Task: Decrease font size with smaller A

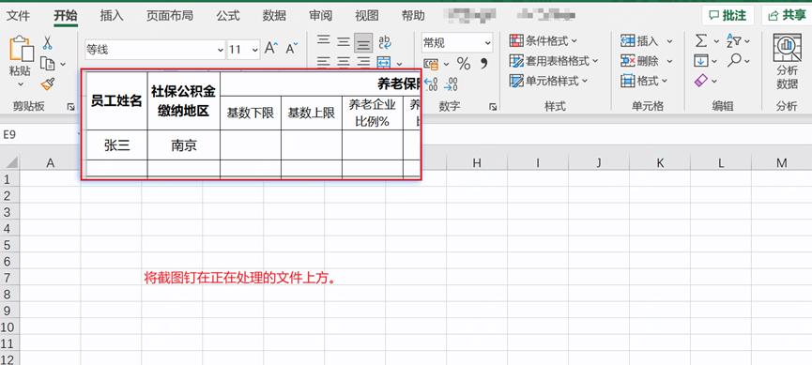Action: pyautogui.click(x=292, y=49)
